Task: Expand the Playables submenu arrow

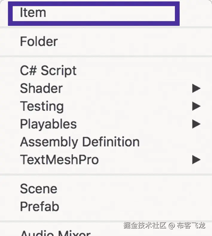Action: tap(196, 124)
